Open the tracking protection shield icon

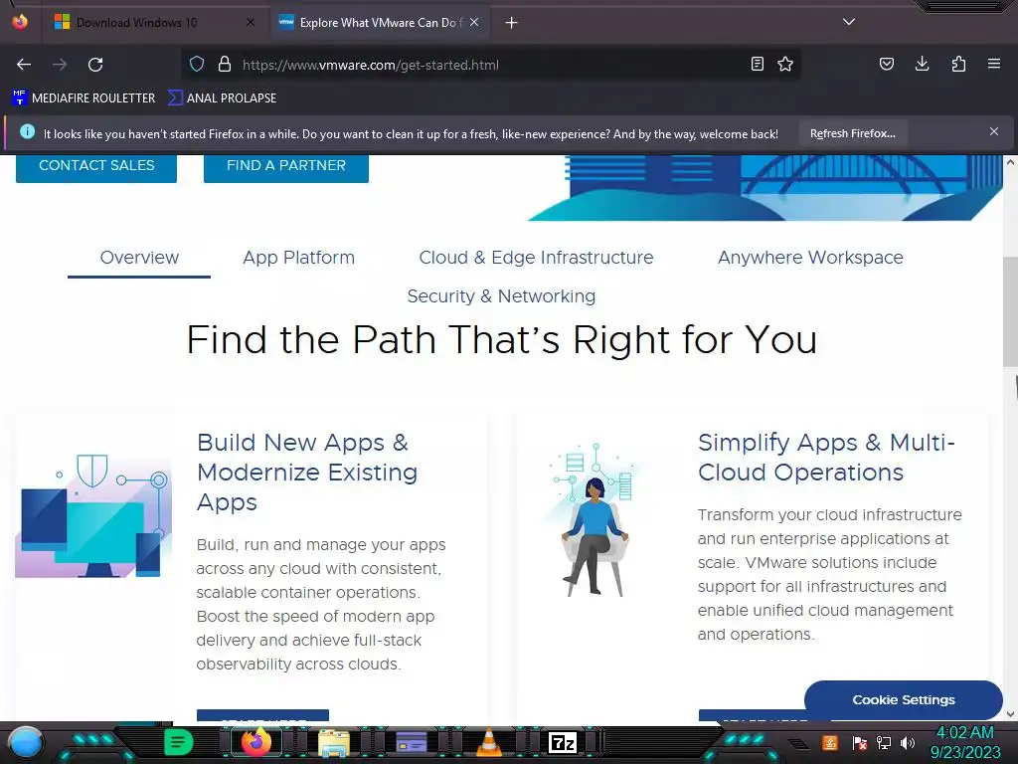point(197,64)
